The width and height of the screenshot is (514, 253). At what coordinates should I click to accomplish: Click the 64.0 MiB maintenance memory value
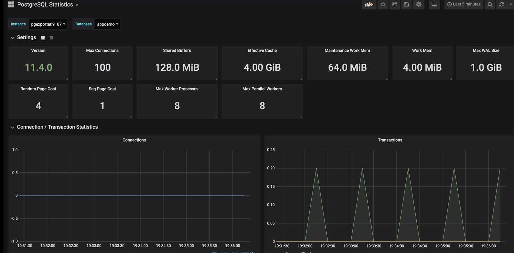(347, 67)
